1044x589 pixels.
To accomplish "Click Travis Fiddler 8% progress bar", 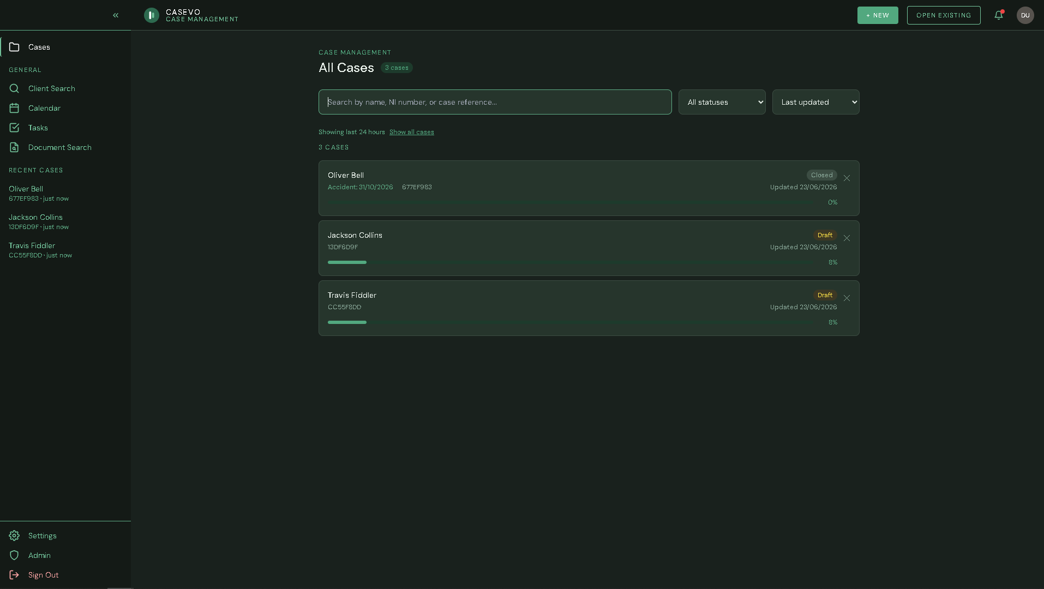I will [570, 322].
